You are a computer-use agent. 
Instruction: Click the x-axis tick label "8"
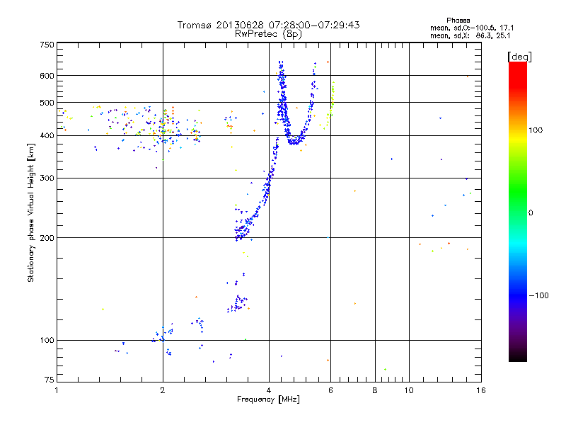pyautogui.click(x=375, y=390)
